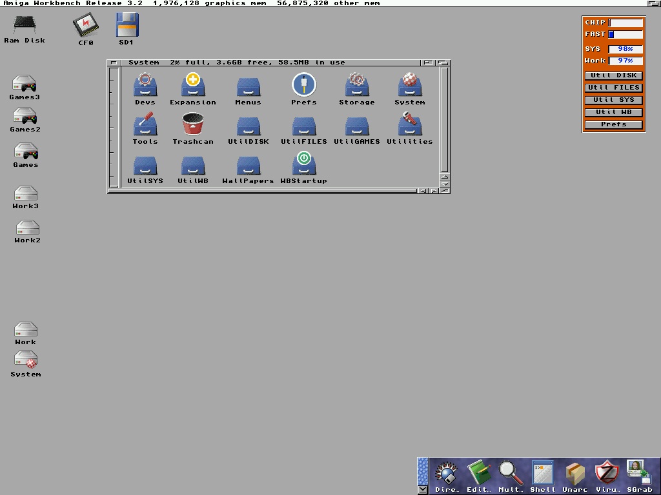Click the SYS 98% usage gauge

pyautogui.click(x=625, y=49)
